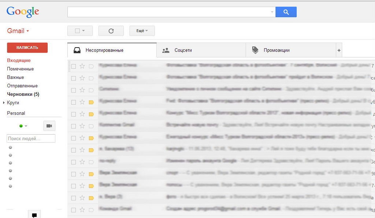Screen dimensions: 375x218
Task: Go to "Отправленные" mail
Action: (22, 86)
